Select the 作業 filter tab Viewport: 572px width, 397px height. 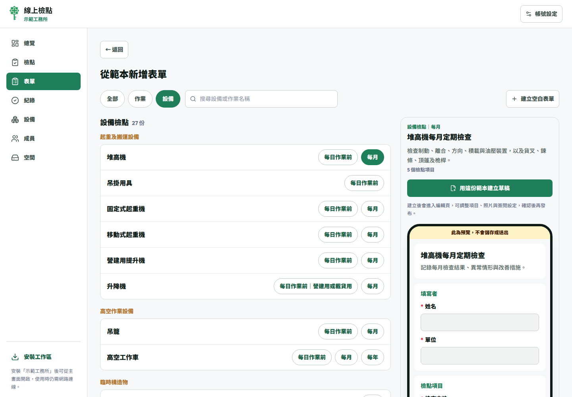(140, 99)
